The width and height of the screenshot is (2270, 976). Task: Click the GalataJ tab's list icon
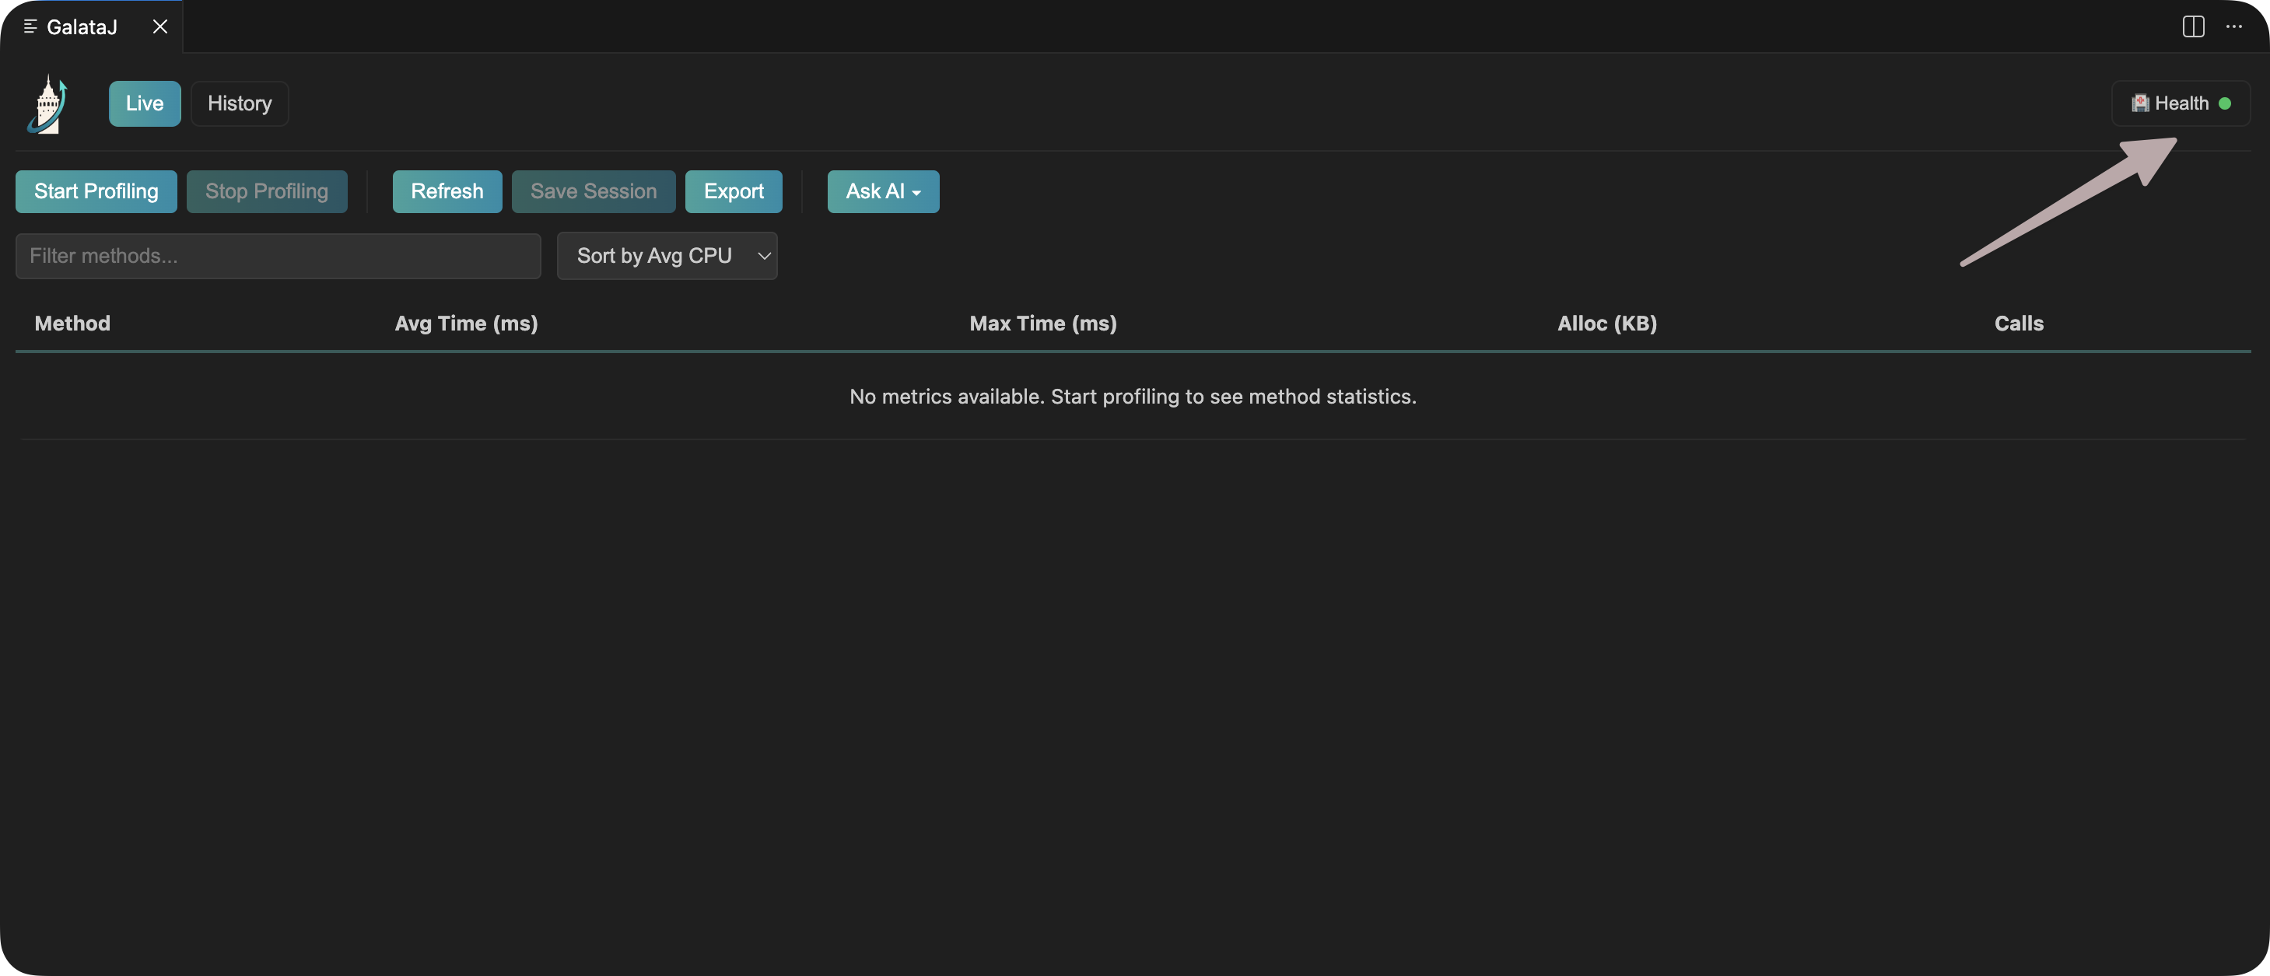click(x=30, y=26)
